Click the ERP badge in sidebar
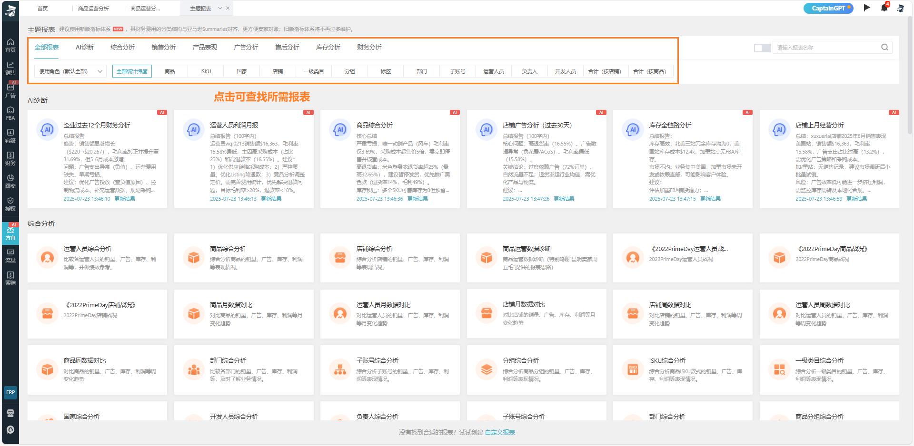This screenshot has width=914, height=446. (x=10, y=392)
